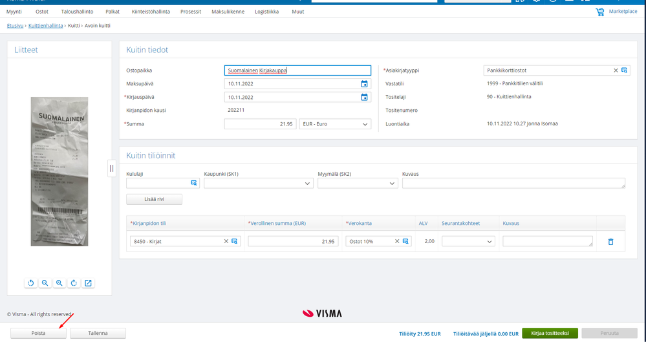Screen dimensions: 646x342
Task: Click the receipt image thumbnail
Action: pos(59,171)
